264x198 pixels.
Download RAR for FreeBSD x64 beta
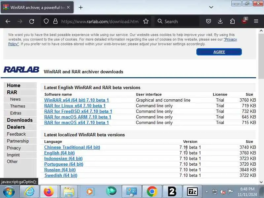[78, 111]
